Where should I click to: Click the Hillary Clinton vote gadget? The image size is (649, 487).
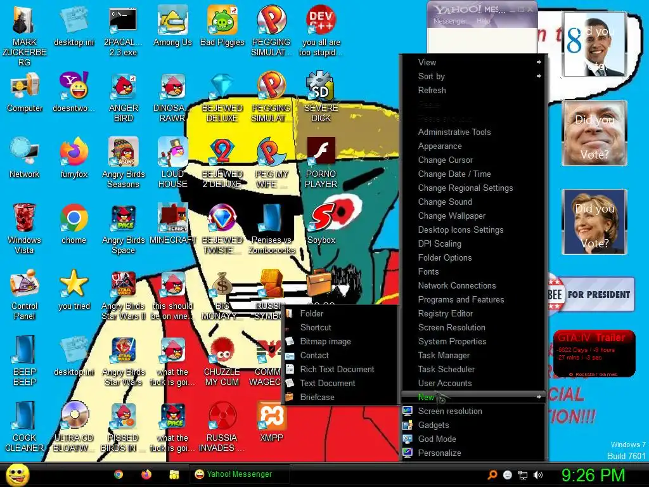pos(594,222)
